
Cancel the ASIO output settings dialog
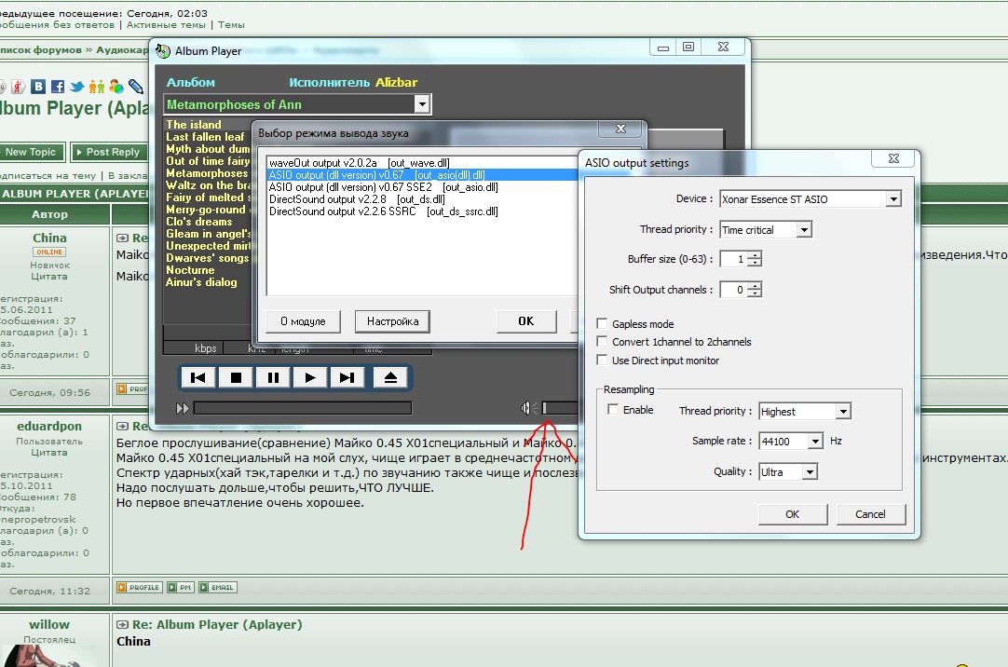click(870, 514)
